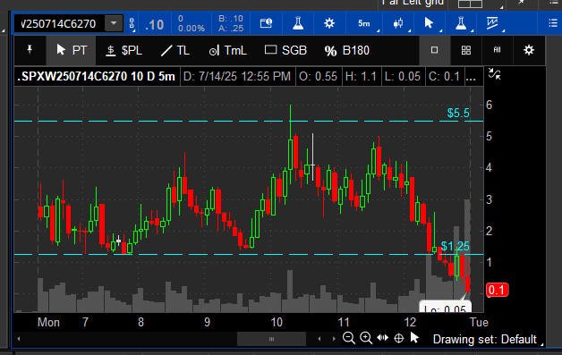The width and height of the screenshot is (562, 355).
Task: Open the chart style candlestick icon
Action: 398,23
